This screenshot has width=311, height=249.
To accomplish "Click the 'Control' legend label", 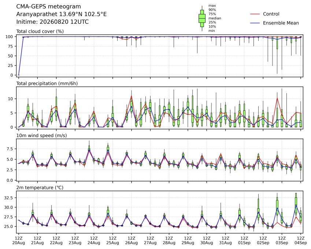I will point(271,14).
